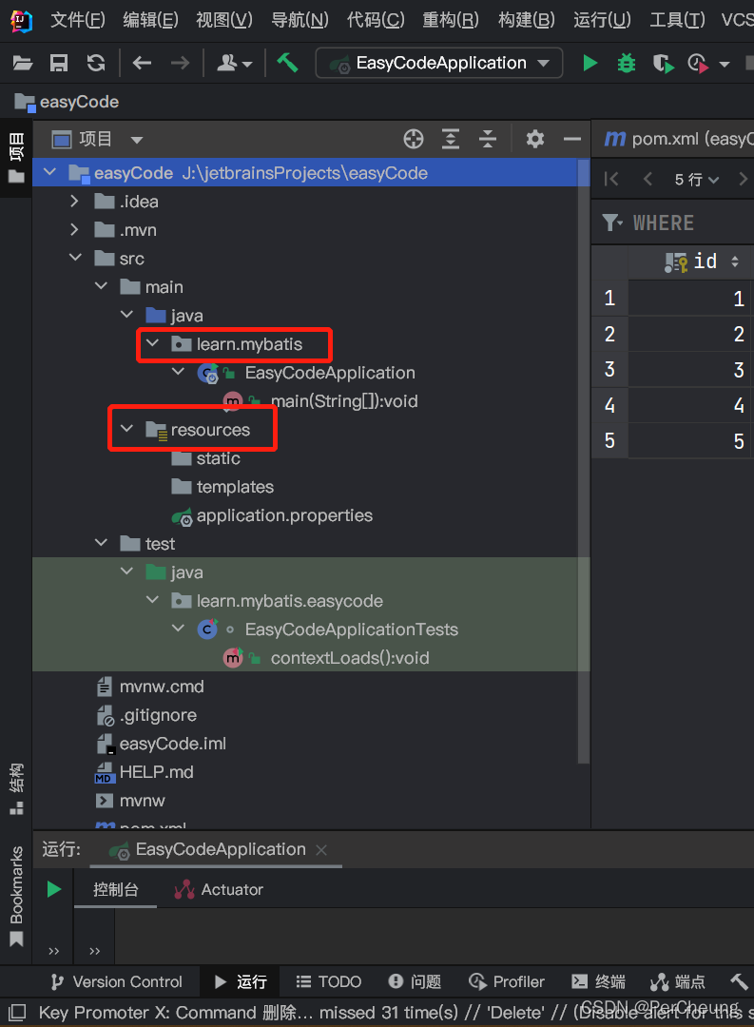Screen dimensions: 754x1027
Task: Open the 编辑(E) menu
Action: (150, 20)
